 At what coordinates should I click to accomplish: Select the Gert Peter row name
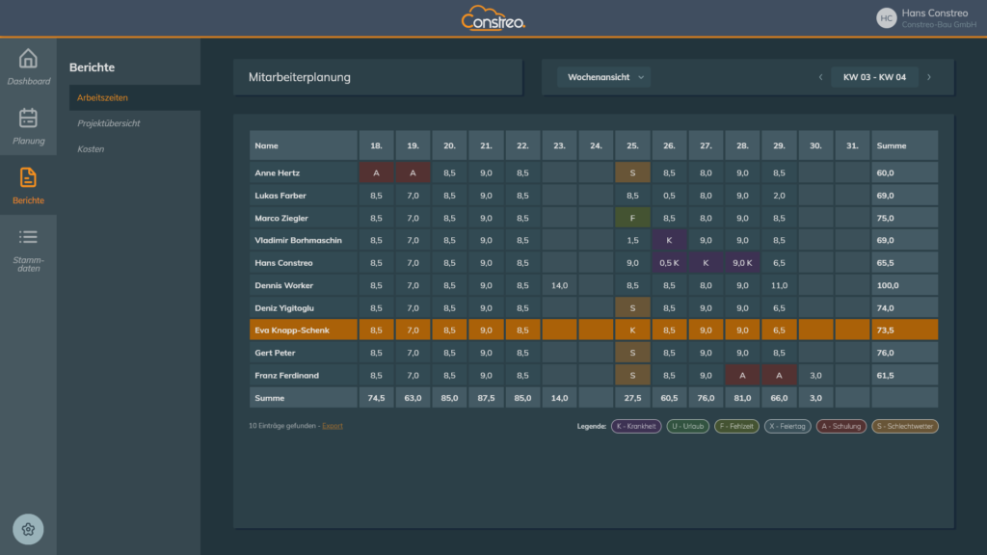[x=275, y=353]
